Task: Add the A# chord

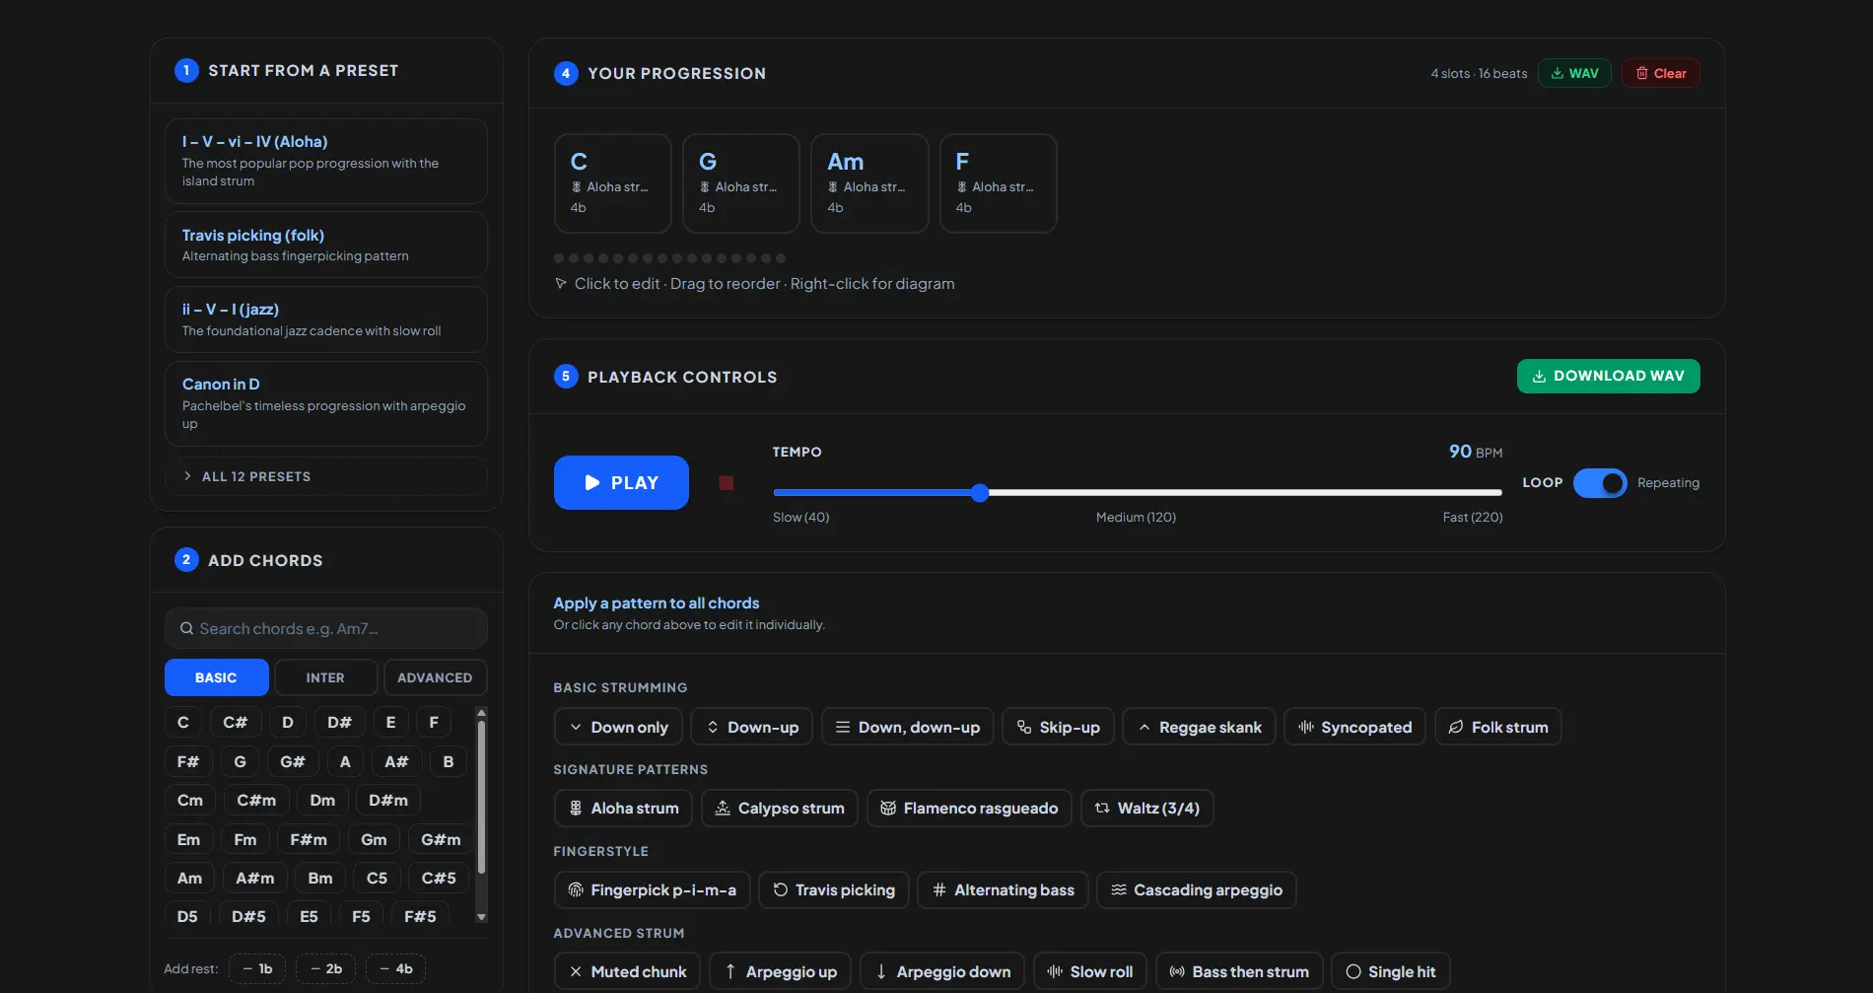Action: click(396, 762)
